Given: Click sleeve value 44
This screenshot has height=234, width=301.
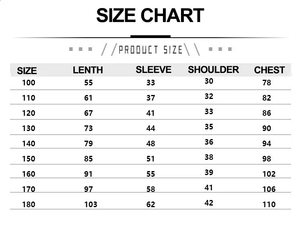Looking at the screenshot, I should coord(150,128).
